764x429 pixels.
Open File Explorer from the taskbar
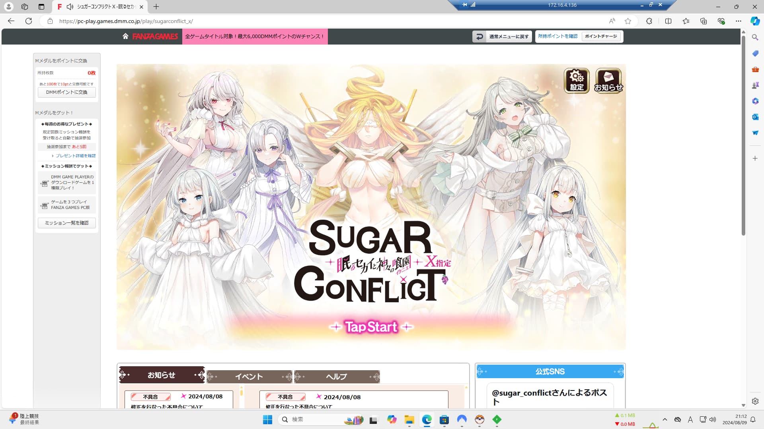(x=409, y=419)
